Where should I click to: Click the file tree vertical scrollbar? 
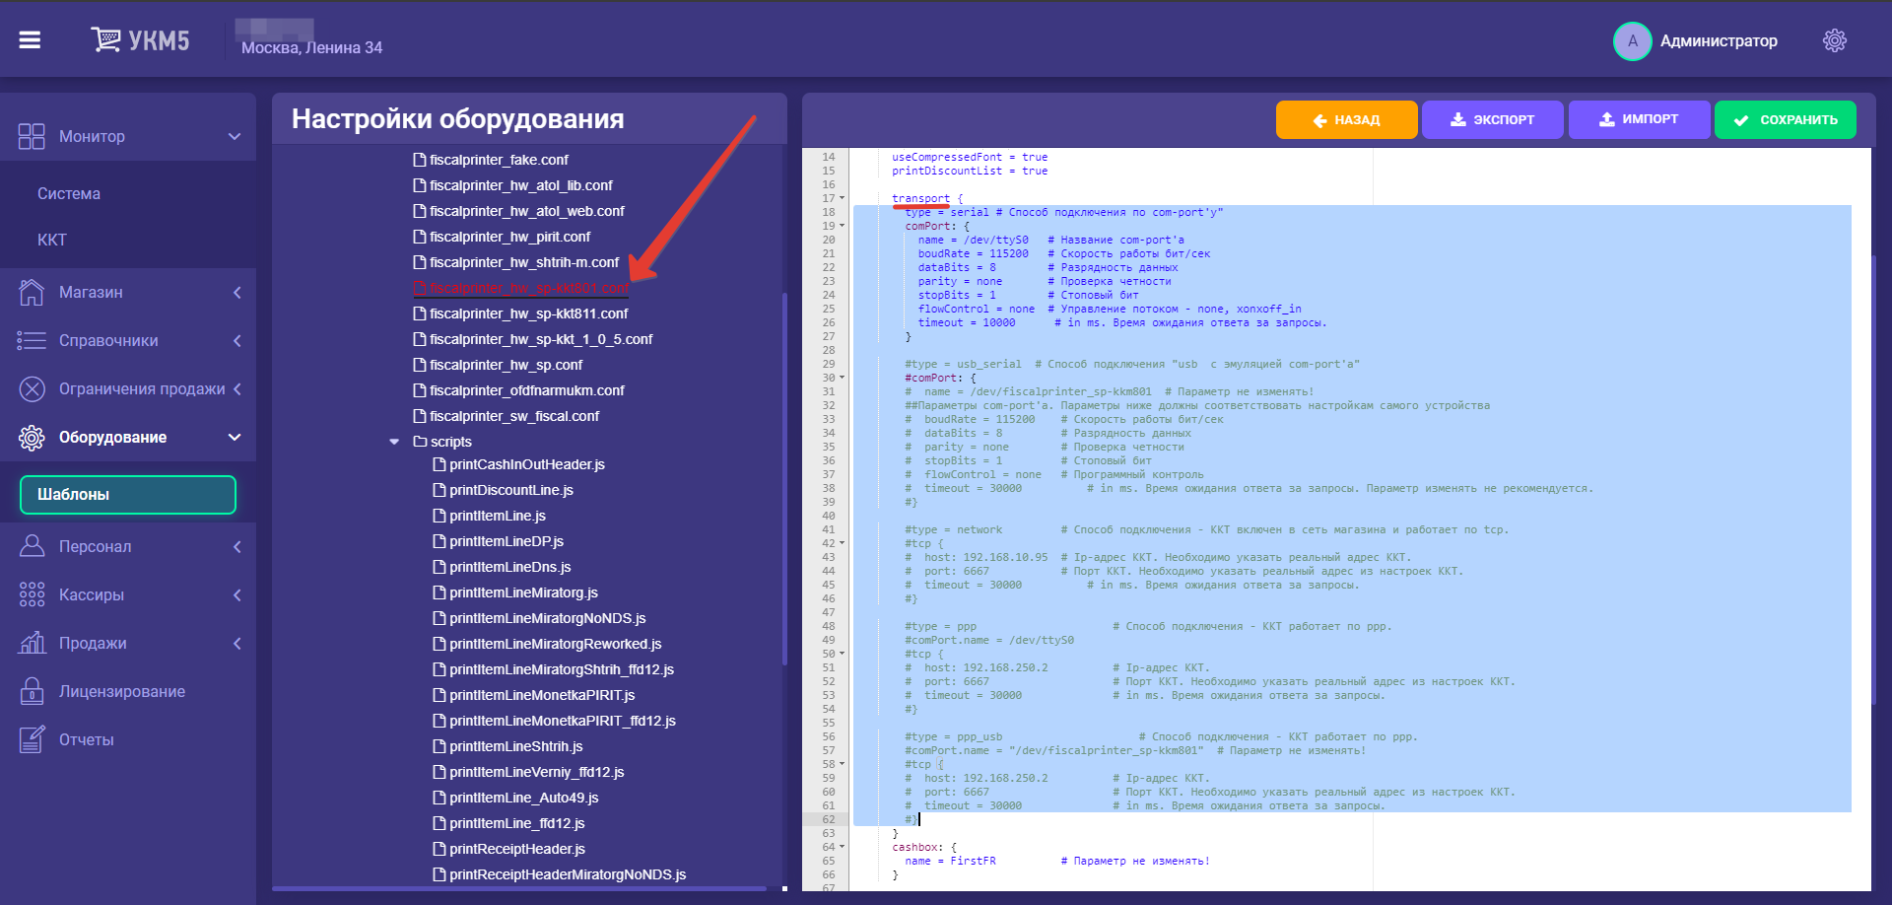click(x=784, y=478)
